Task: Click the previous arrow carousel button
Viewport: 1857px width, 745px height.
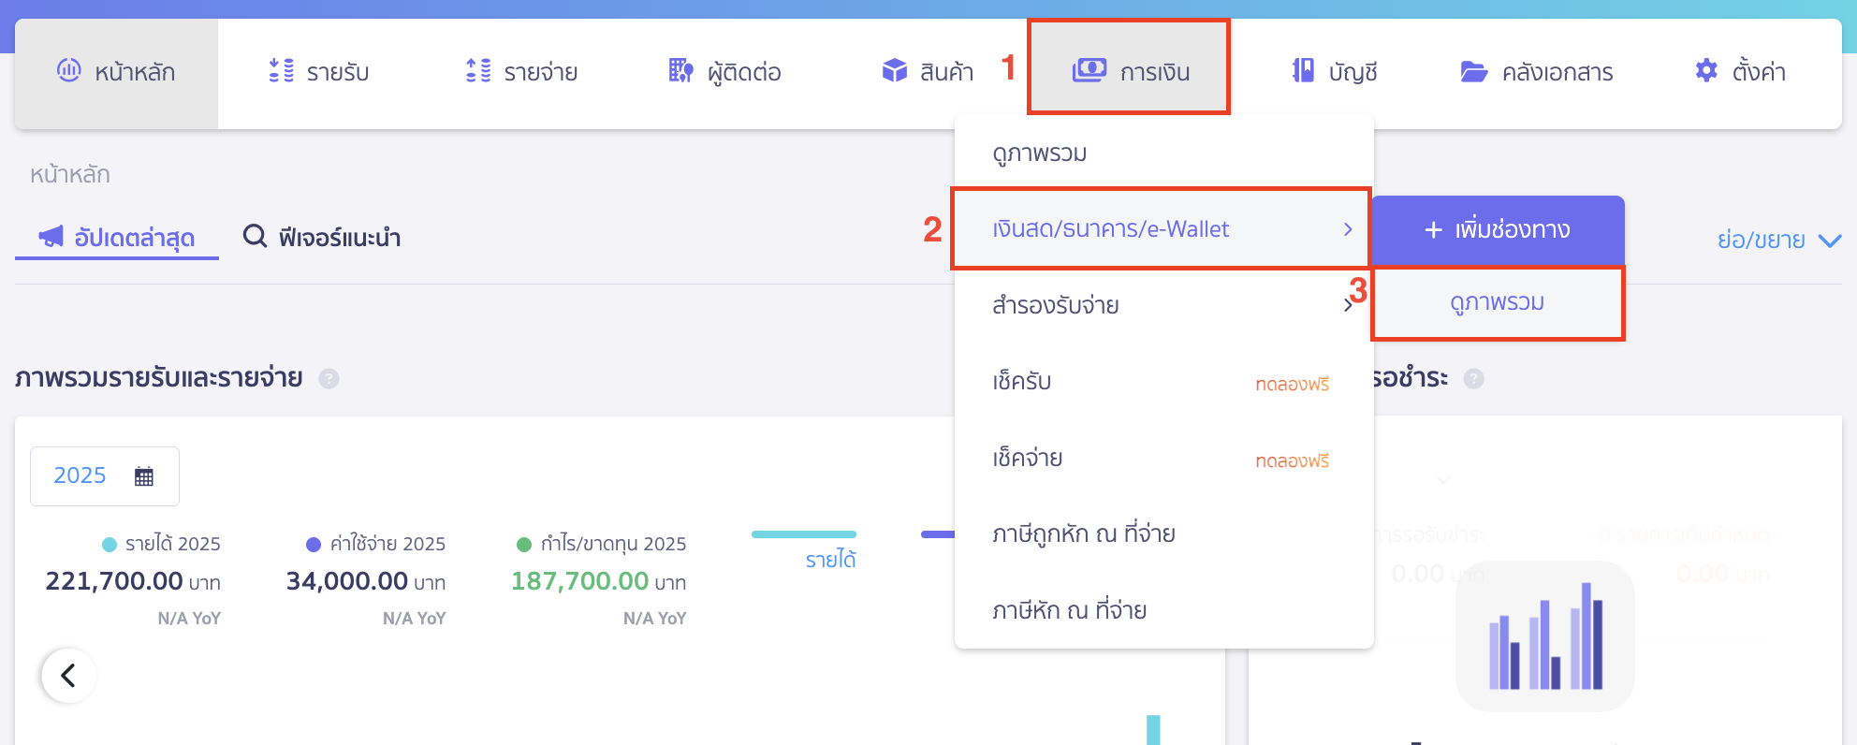Action: click(68, 675)
